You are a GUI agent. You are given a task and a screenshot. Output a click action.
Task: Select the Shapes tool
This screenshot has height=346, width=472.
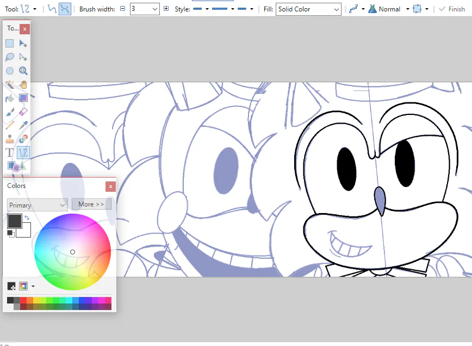point(16,166)
